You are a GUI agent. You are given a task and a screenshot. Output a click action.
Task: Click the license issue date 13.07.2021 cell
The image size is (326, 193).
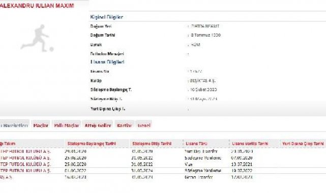[242, 164]
